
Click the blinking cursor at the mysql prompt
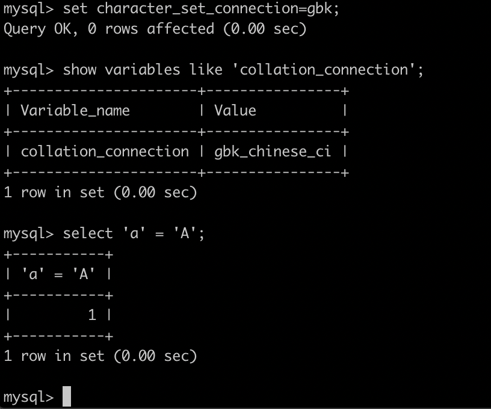coord(67,396)
